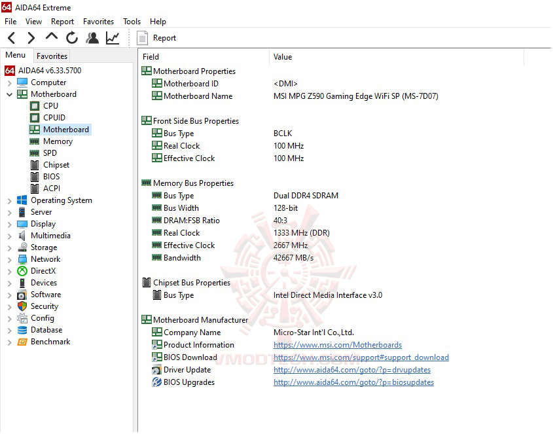553x434 pixels.
Task: Click the Forward navigation arrow
Action: point(31,38)
